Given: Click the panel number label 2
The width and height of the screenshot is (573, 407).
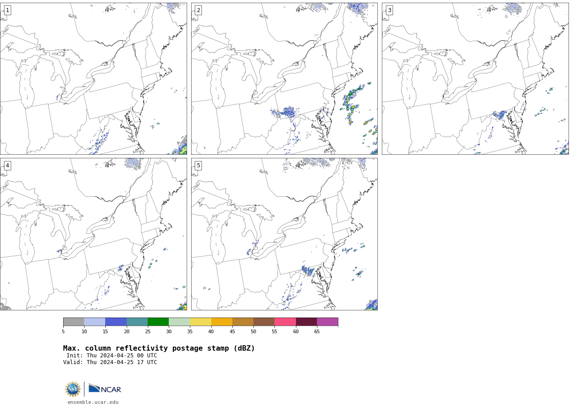Looking at the screenshot, I should coord(198,10).
